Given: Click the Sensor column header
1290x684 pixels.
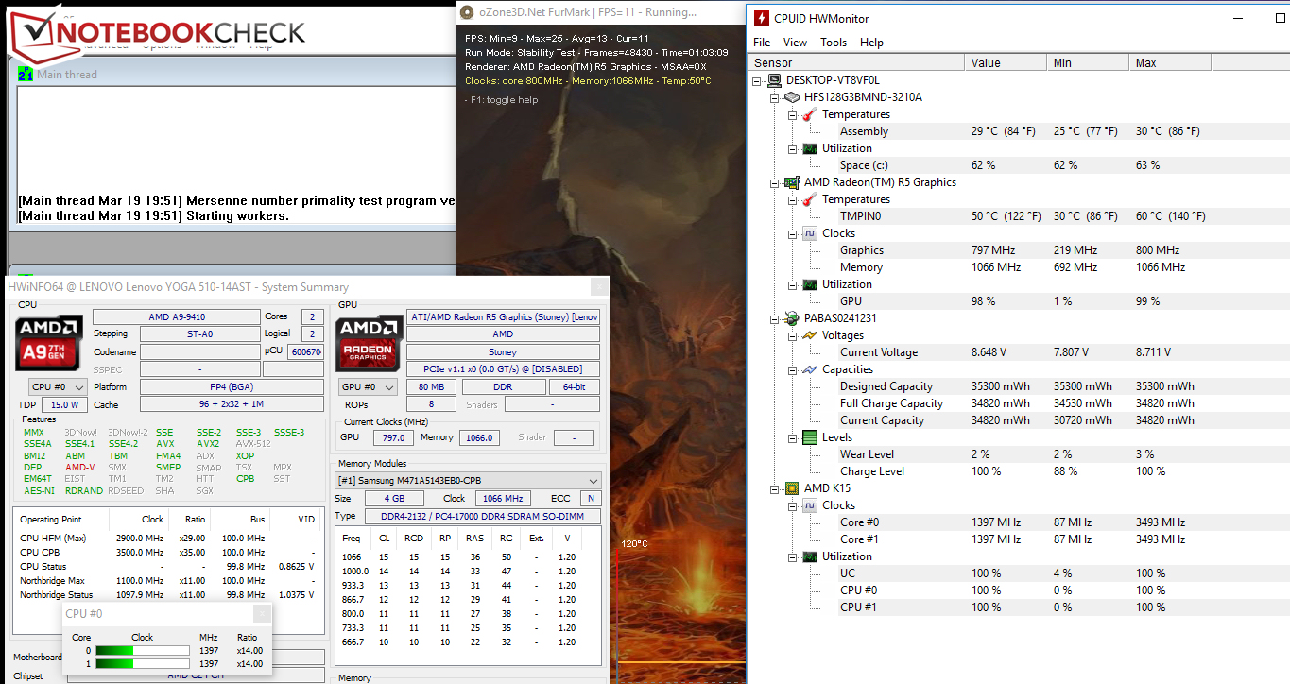Looking at the screenshot, I should click(856, 62).
